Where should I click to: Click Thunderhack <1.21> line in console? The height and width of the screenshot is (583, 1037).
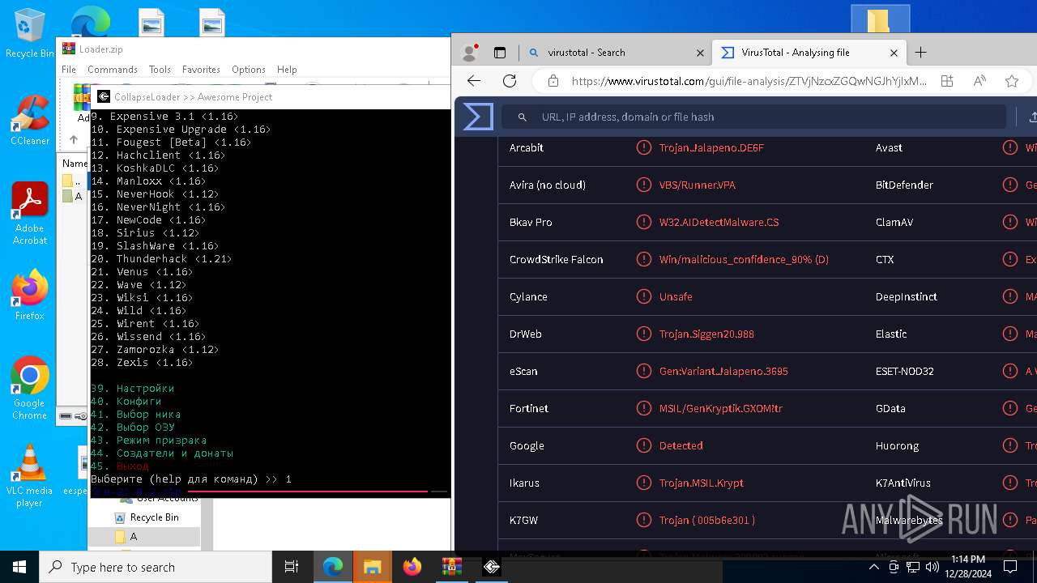point(162,259)
